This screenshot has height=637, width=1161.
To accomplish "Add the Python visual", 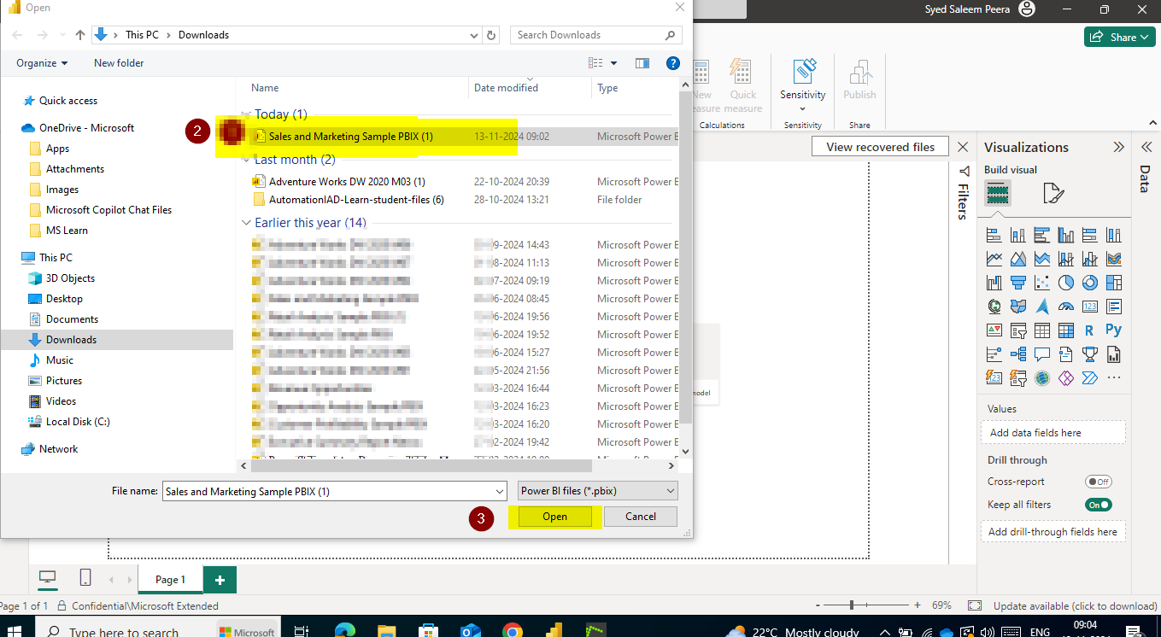I will click(1113, 330).
